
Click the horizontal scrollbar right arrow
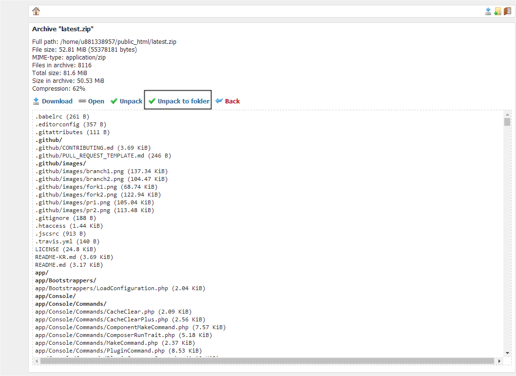[x=499, y=361]
